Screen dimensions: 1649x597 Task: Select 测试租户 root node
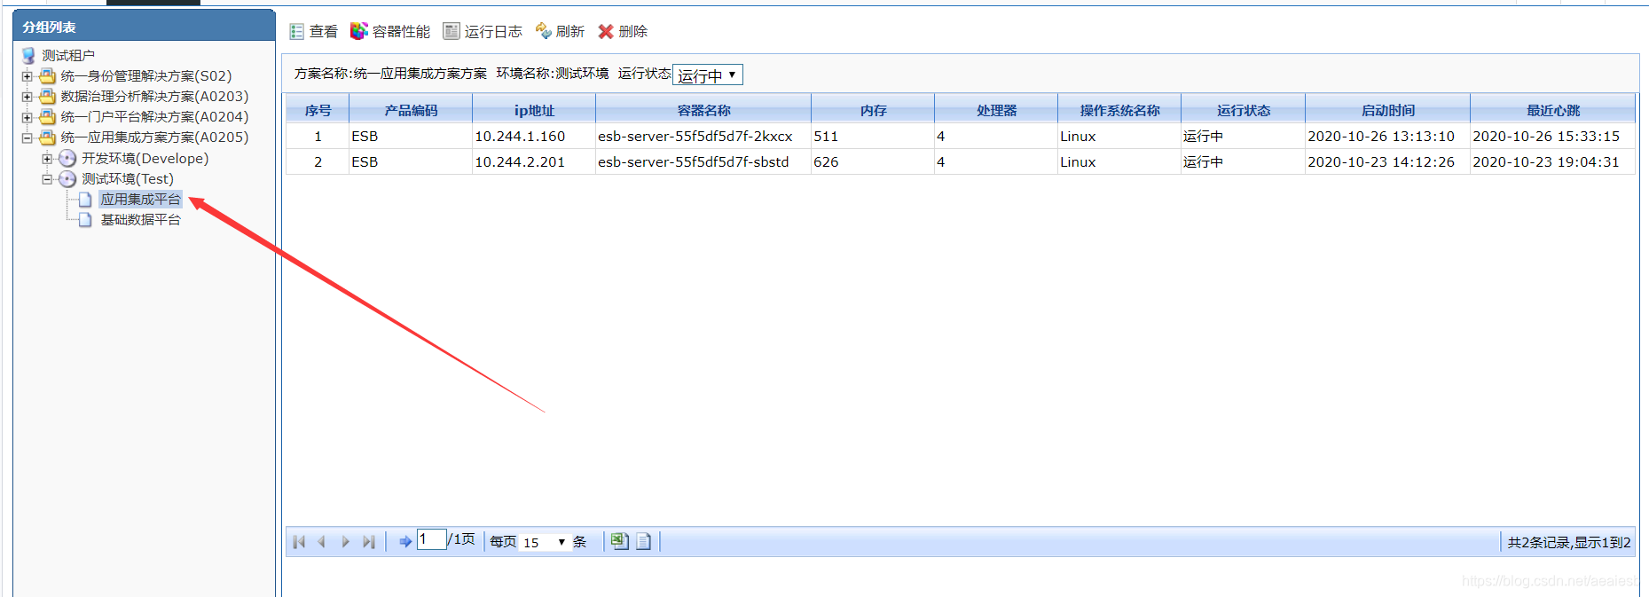[68, 55]
